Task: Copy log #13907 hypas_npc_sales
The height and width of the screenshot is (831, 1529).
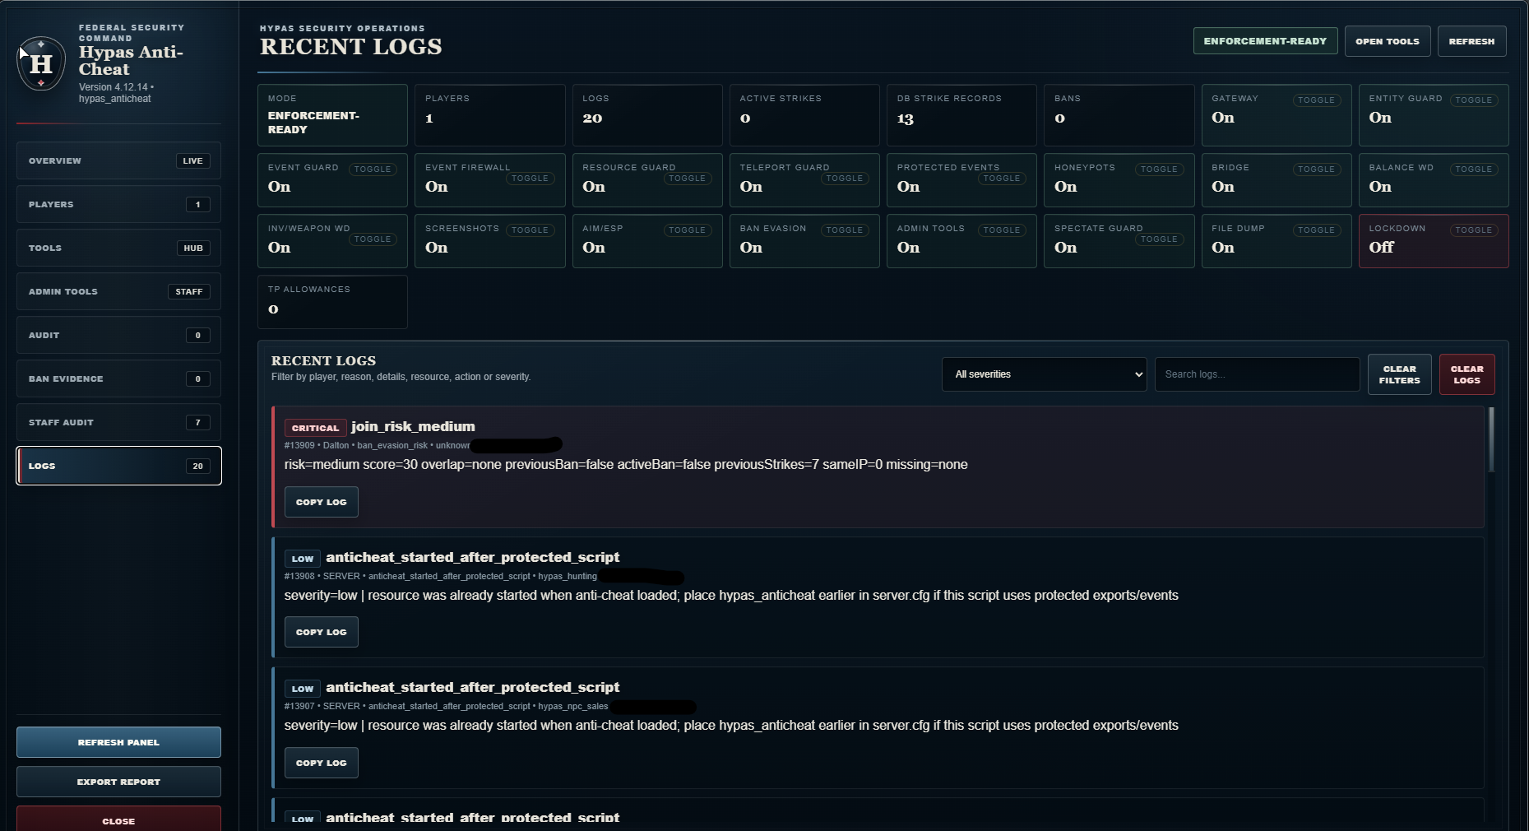Action: [x=321, y=763]
